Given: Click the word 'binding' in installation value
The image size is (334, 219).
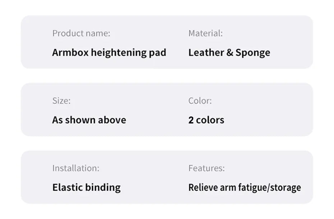Looking at the screenshot, I should point(103,187).
